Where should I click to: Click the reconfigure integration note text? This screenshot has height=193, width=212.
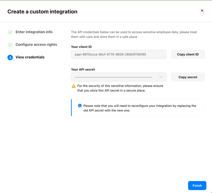(140, 108)
